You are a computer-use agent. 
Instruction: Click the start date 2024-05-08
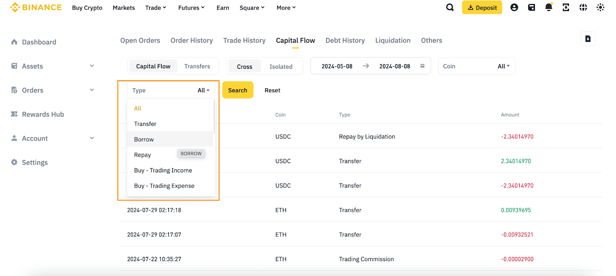tap(337, 66)
